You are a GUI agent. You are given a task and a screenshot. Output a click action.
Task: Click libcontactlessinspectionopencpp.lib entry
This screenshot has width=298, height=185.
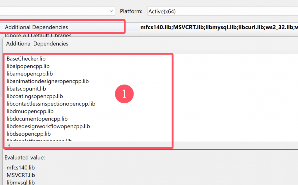tap(51, 104)
